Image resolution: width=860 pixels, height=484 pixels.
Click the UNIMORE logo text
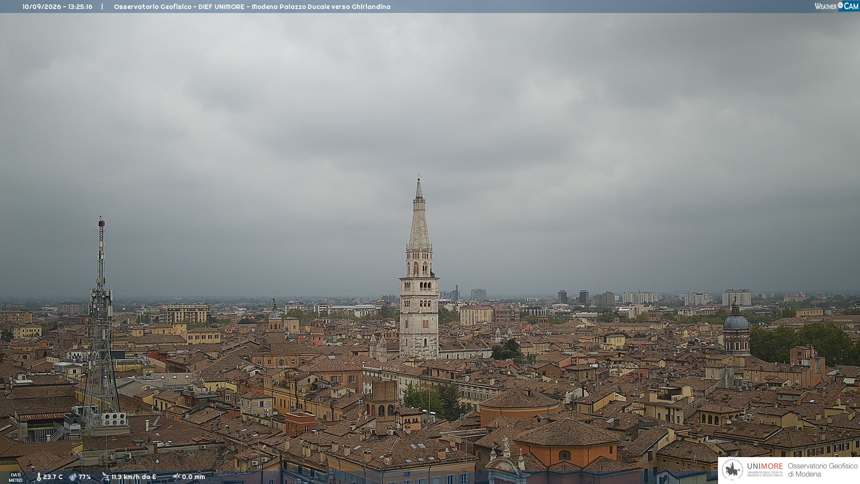coord(765,466)
